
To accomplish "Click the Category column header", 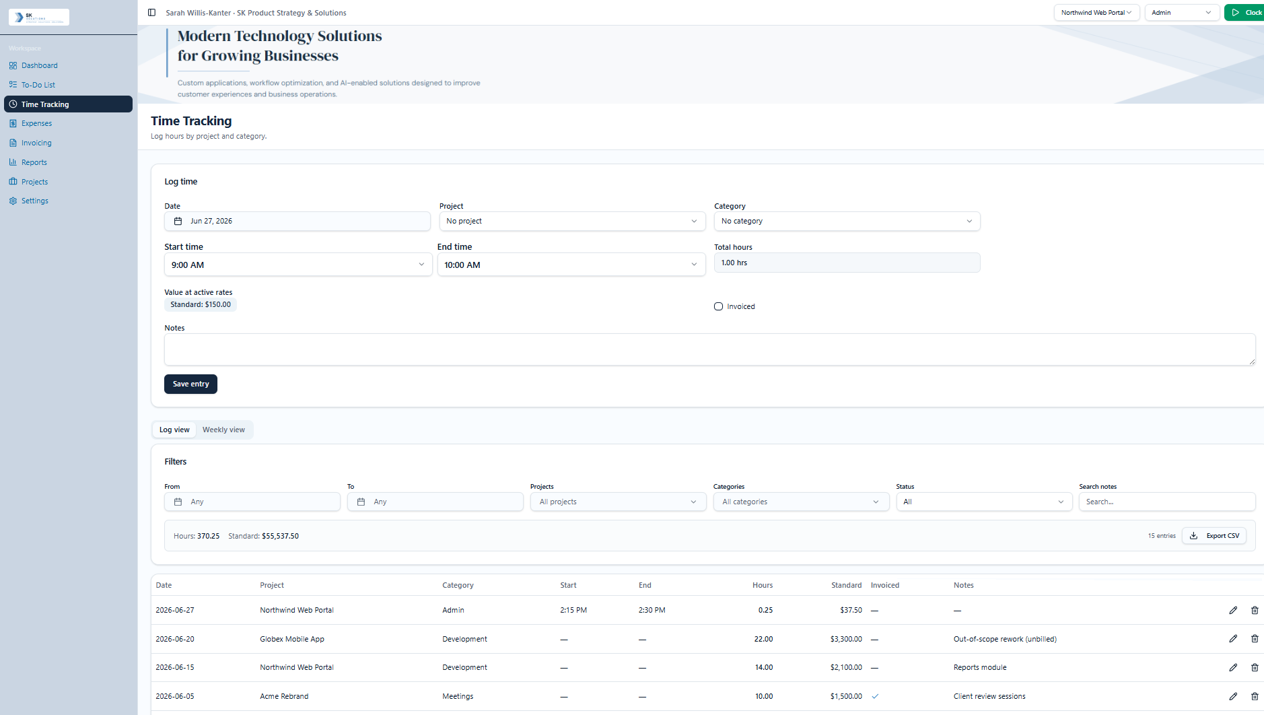I will coord(458,585).
